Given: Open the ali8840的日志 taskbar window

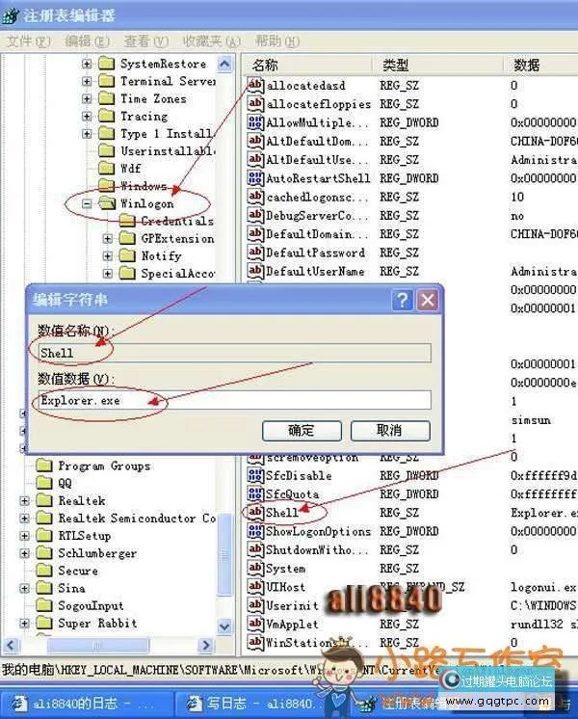Looking at the screenshot, I should 86,704.
